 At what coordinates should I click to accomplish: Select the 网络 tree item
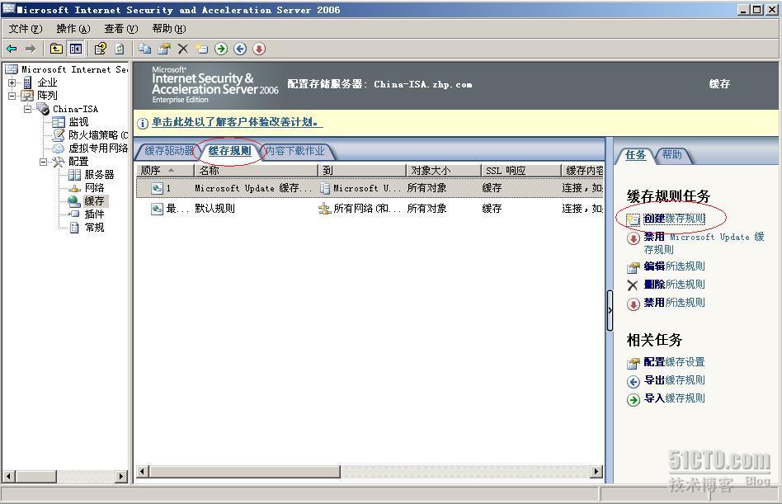click(x=94, y=188)
